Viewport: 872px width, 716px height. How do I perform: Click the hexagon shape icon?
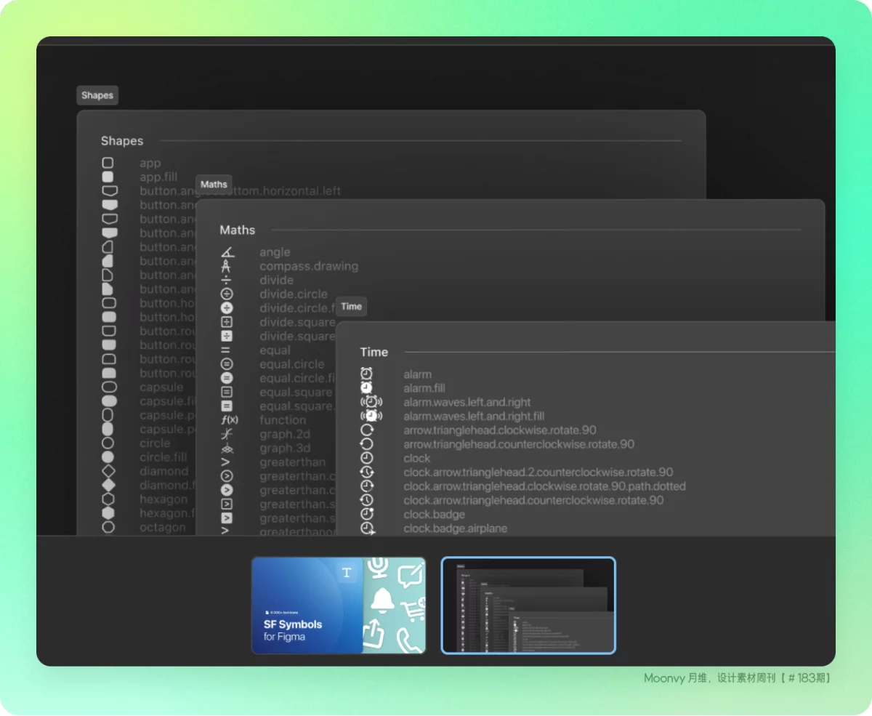(x=108, y=499)
